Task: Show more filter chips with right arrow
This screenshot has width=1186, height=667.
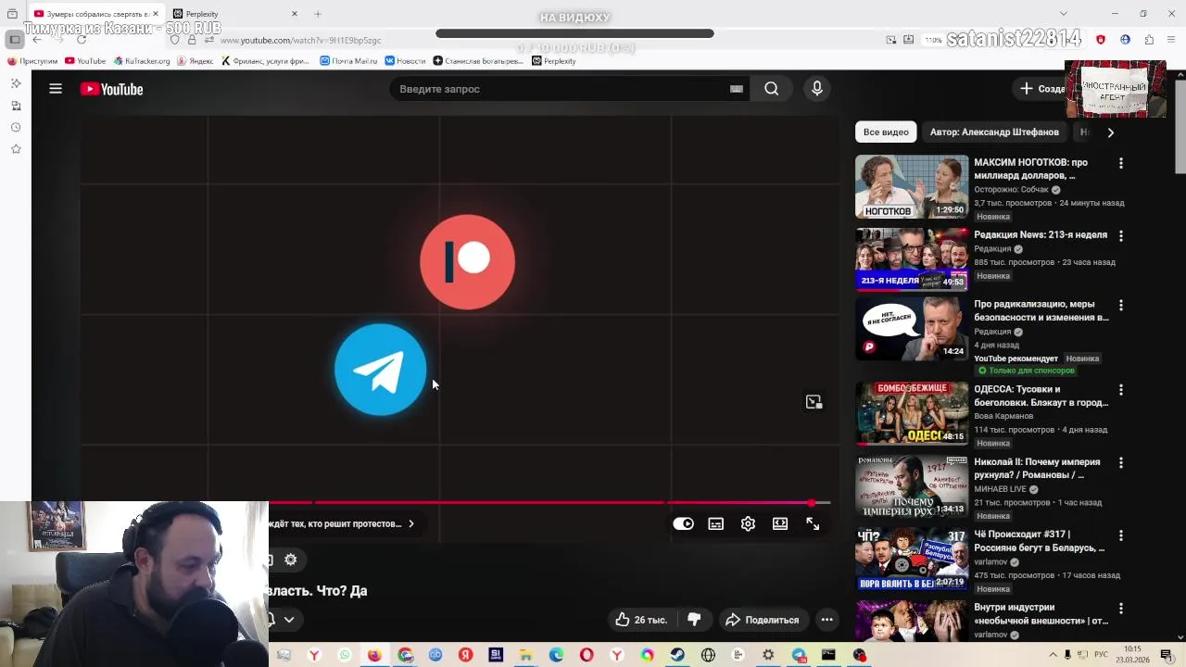Action: tap(1110, 132)
